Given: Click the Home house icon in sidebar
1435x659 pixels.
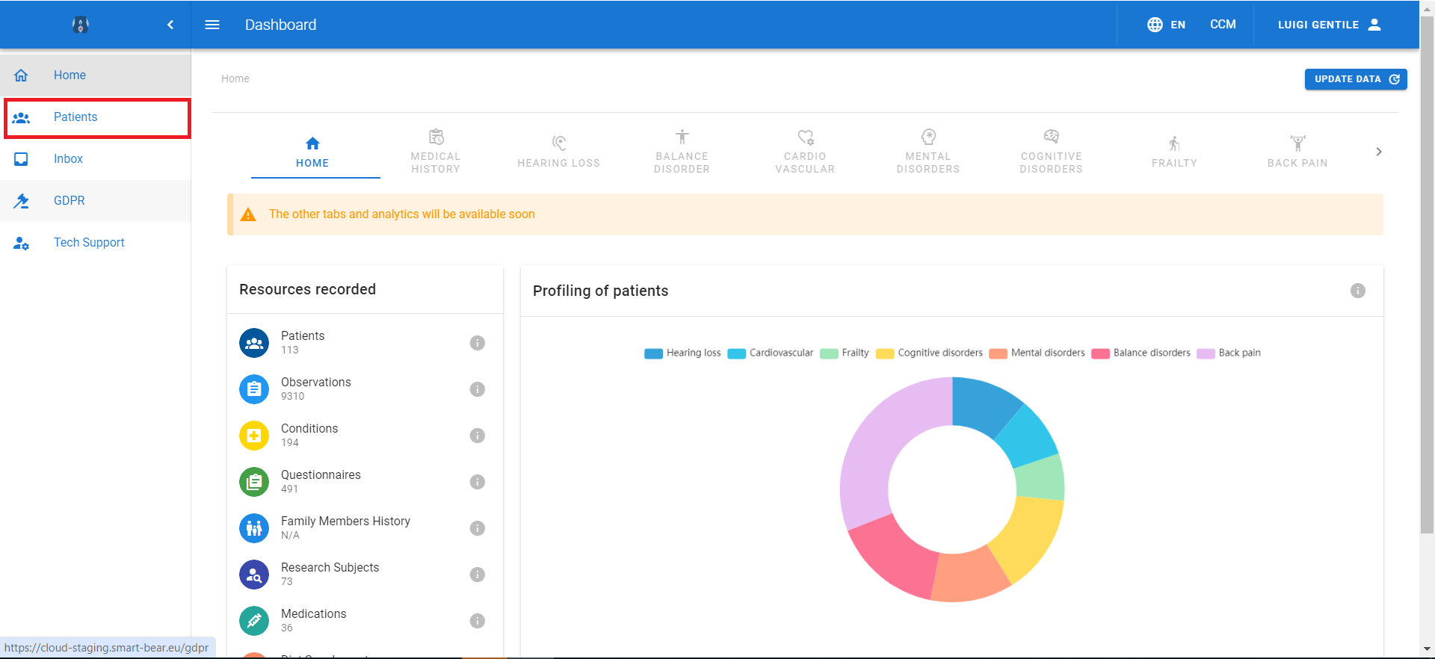Looking at the screenshot, I should 21,75.
